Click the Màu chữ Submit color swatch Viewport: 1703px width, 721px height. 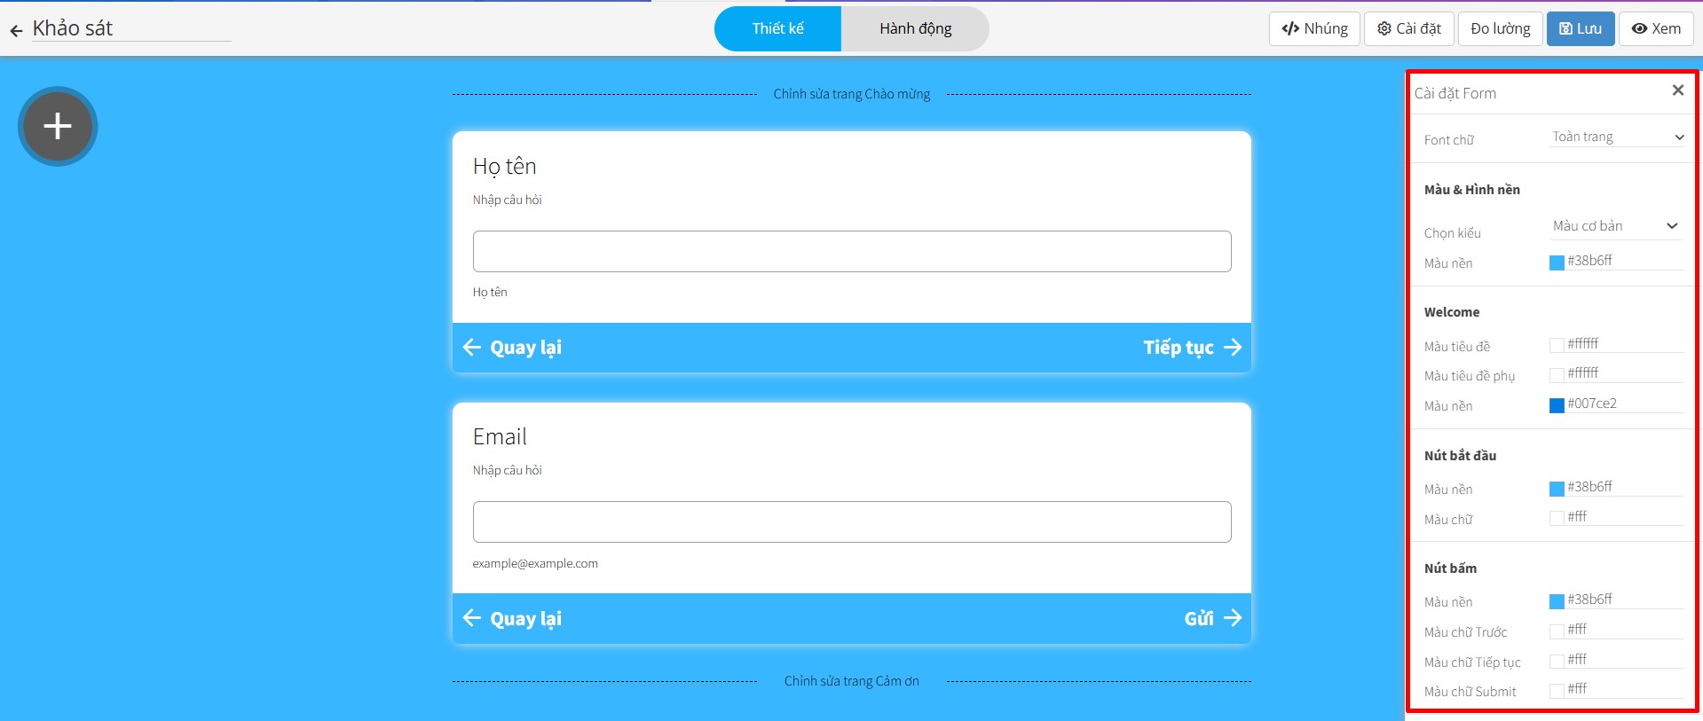point(1557,691)
